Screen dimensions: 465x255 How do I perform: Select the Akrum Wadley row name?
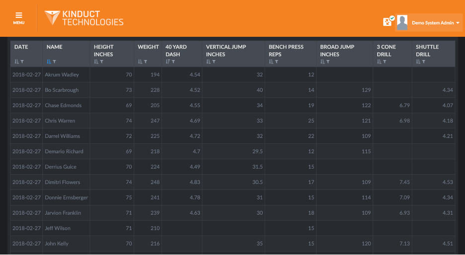62,74
